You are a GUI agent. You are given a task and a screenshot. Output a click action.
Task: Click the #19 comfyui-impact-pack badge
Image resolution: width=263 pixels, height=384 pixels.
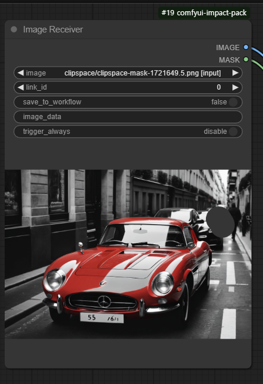pyautogui.click(x=204, y=13)
